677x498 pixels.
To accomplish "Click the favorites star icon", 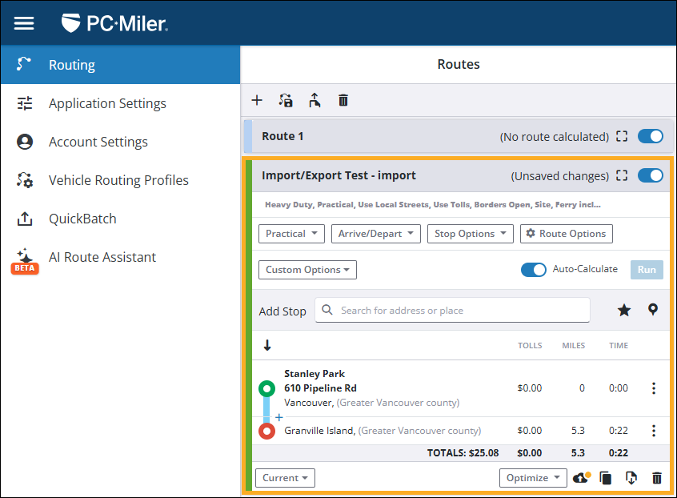I will (x=624, y=310).
